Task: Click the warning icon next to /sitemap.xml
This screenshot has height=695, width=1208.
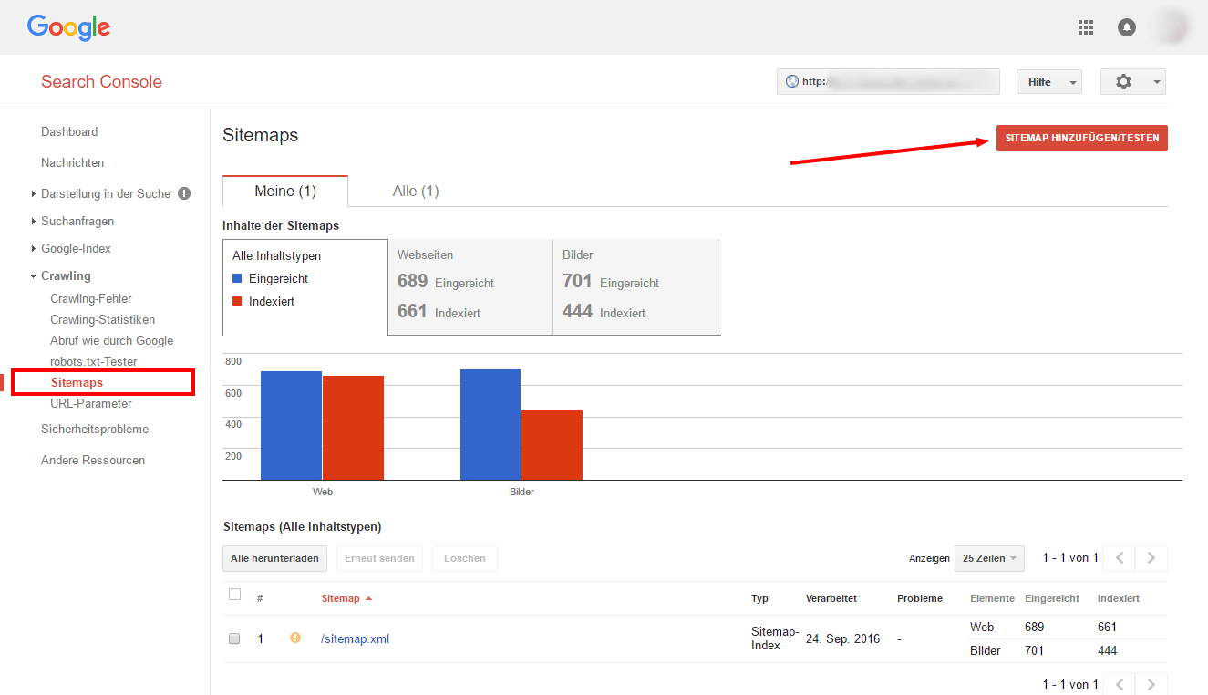Action: tap(295, 638)
